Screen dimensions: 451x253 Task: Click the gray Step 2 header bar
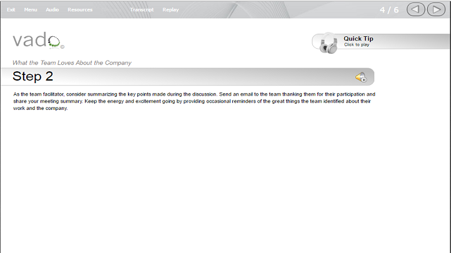coord(187,77)
